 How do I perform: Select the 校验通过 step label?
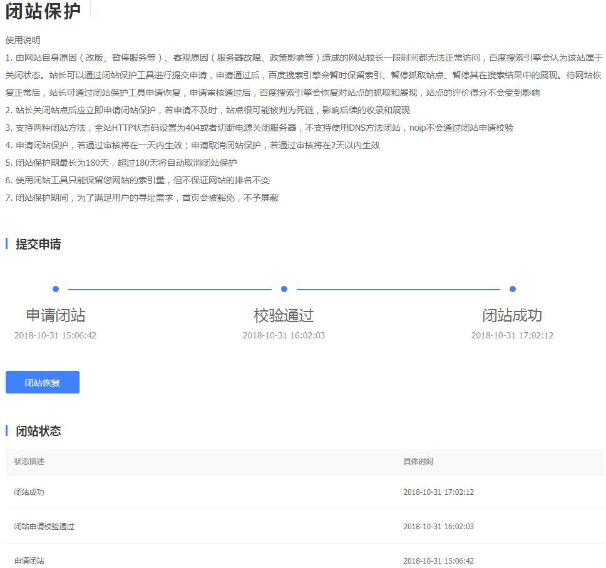284,315
